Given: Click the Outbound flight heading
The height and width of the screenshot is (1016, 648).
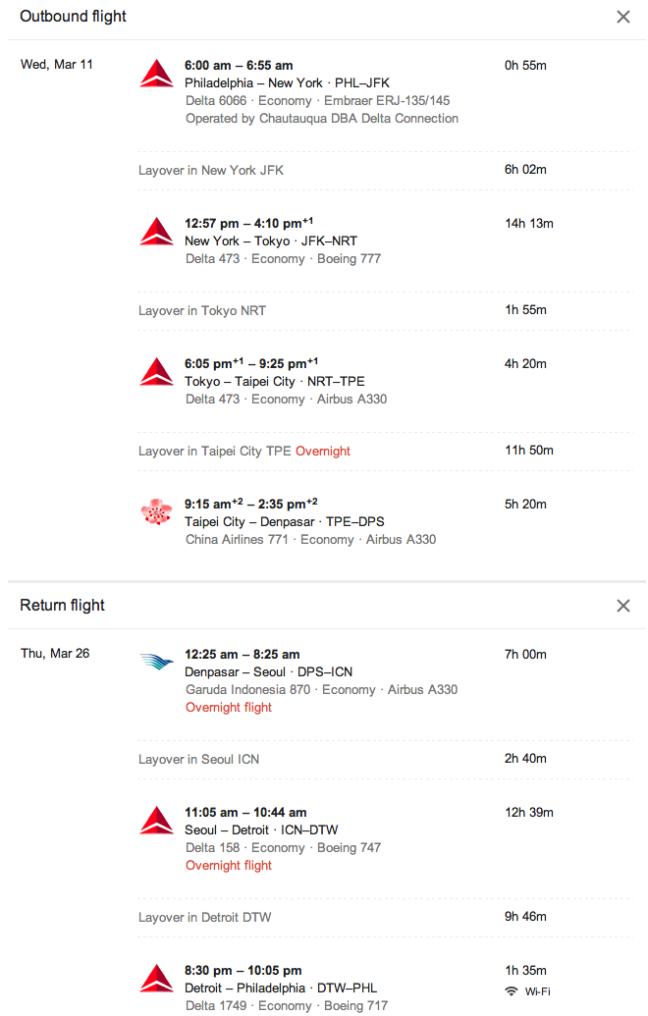Looking at the screenshot, I should (74, 17).
